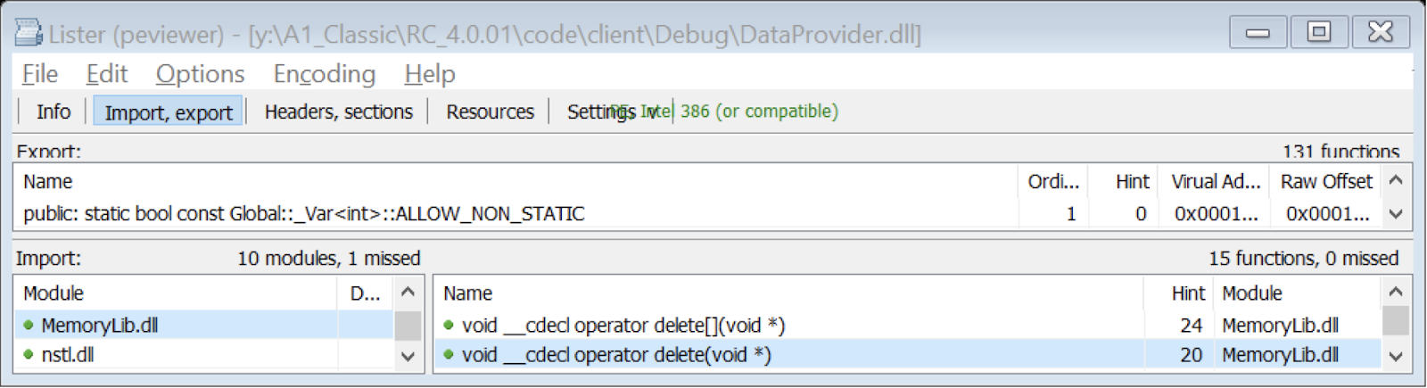Select MemoryLib.dll in module list

point(100,326)
